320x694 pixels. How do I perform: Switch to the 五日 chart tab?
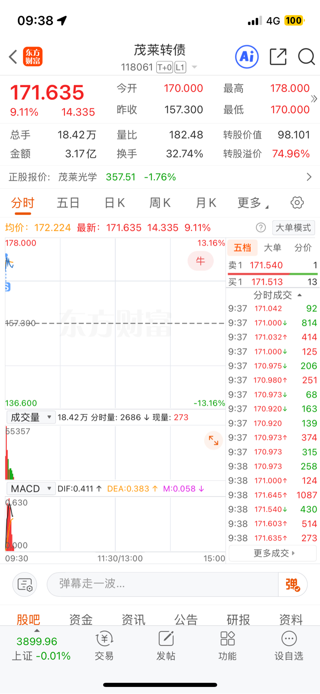(68, 203)
